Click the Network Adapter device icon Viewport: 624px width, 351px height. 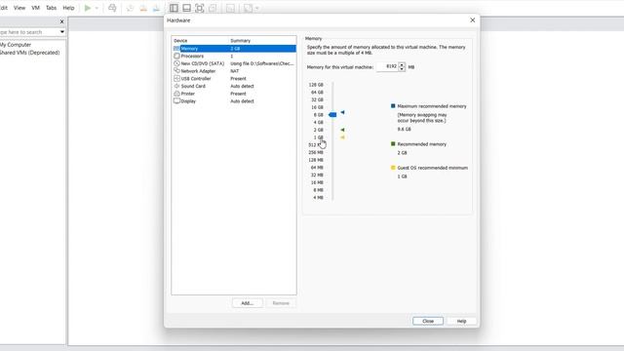176,71
